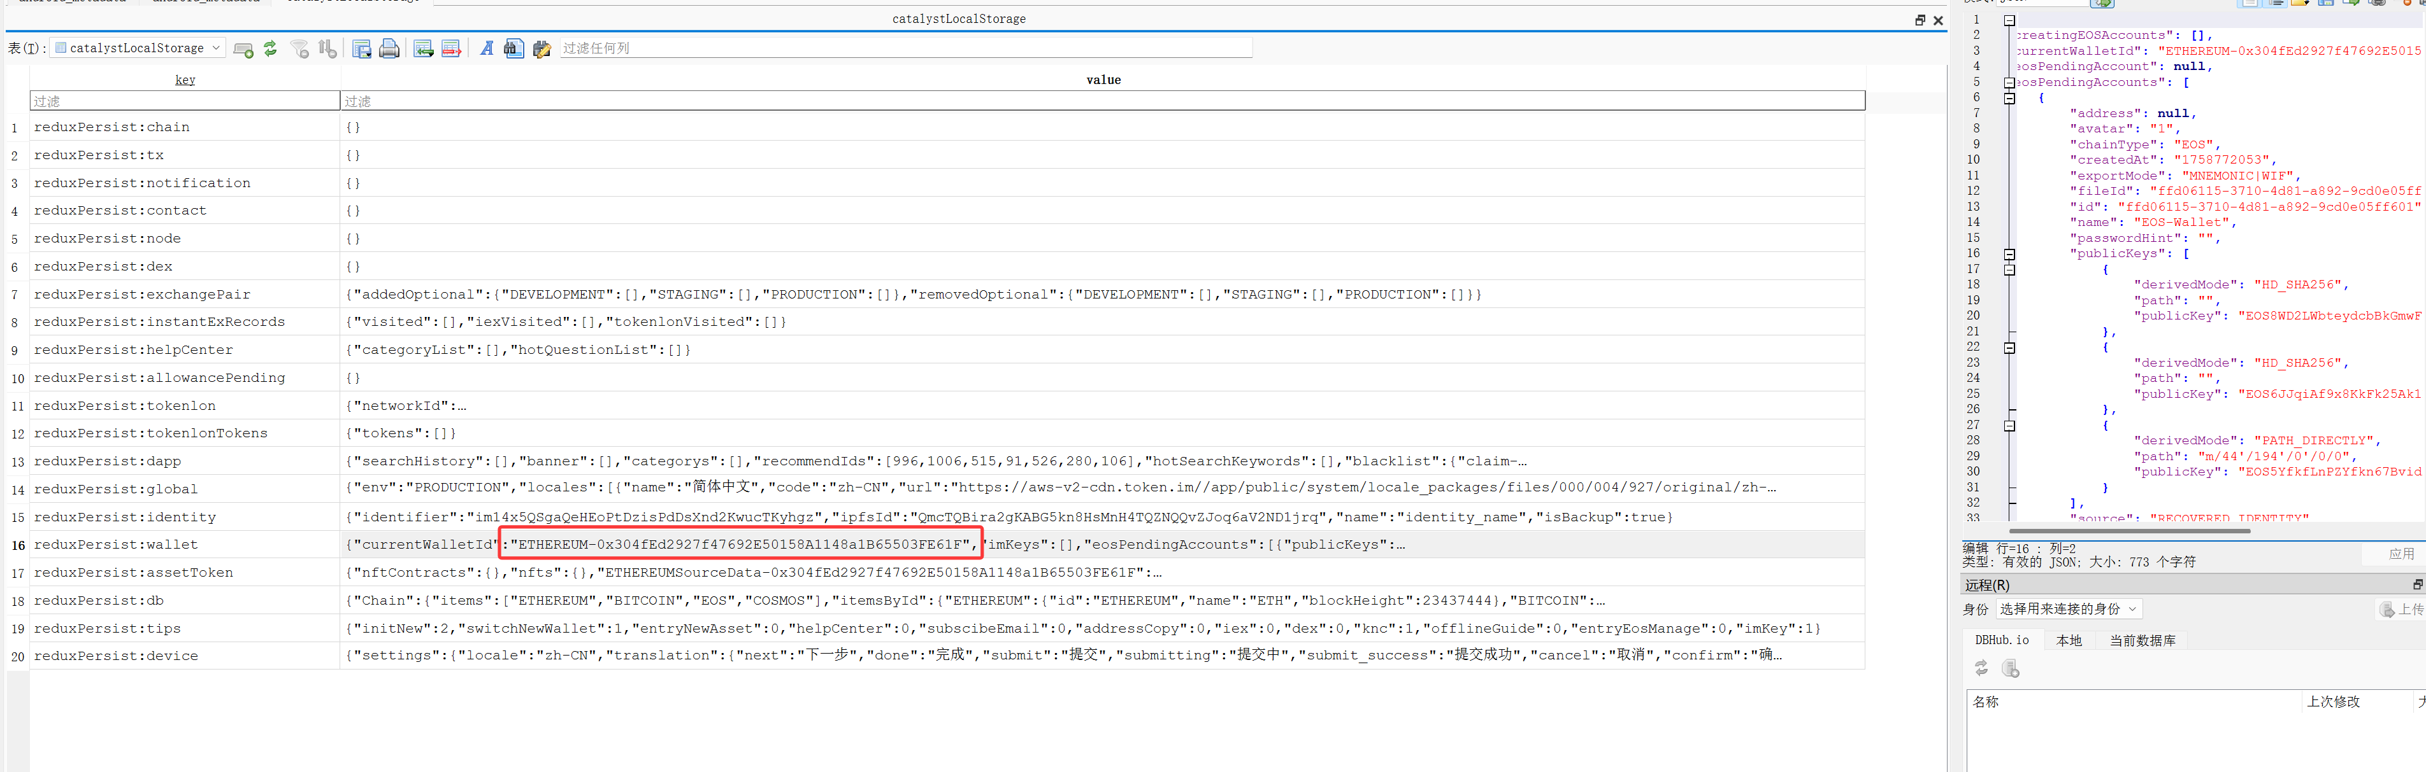Click the key column header
Screen dimensions: 2426x772
point(185,80)
